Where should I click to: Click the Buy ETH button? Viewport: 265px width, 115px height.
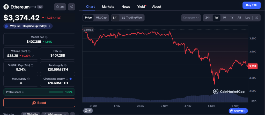(251, 5)
